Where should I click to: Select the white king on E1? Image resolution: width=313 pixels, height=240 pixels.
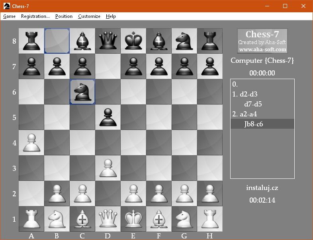[133, 219]
